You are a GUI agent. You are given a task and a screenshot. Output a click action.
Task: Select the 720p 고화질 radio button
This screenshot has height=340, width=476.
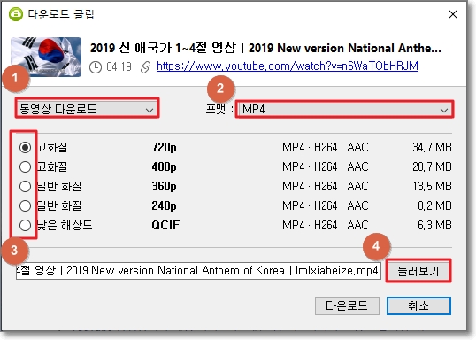(25, 147)
